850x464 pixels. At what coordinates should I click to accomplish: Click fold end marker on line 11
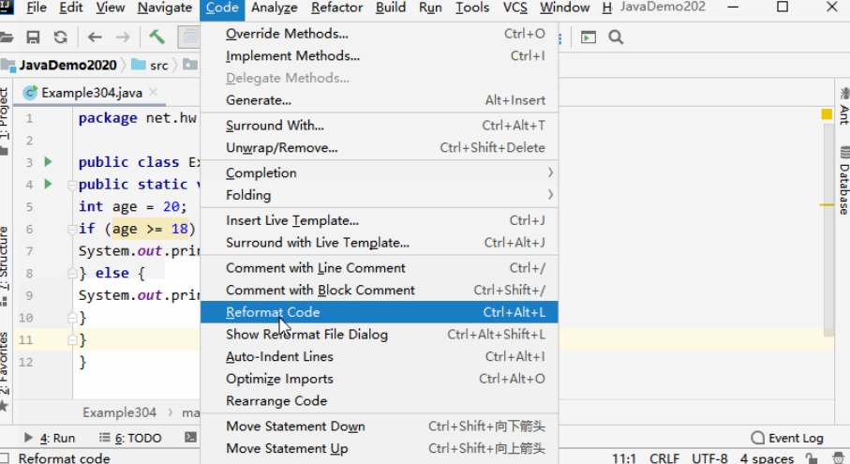tap(71, 340)
